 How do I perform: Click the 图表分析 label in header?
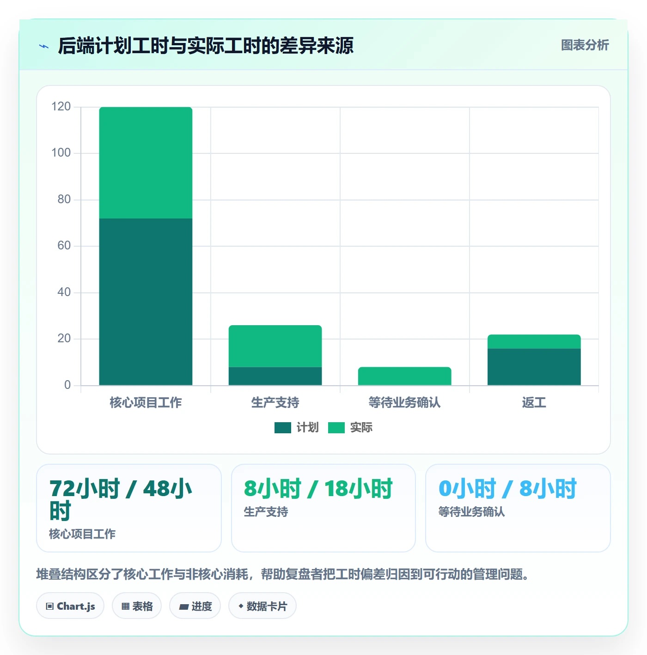(x=585, y=45)
